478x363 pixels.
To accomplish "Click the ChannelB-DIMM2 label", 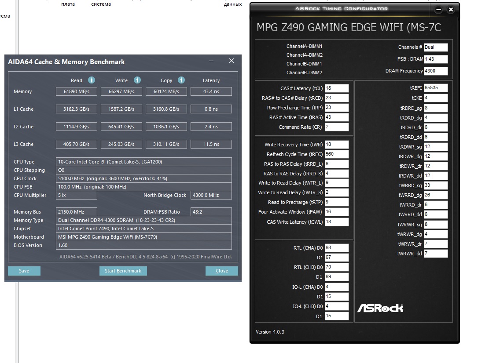I will point(304,73).
